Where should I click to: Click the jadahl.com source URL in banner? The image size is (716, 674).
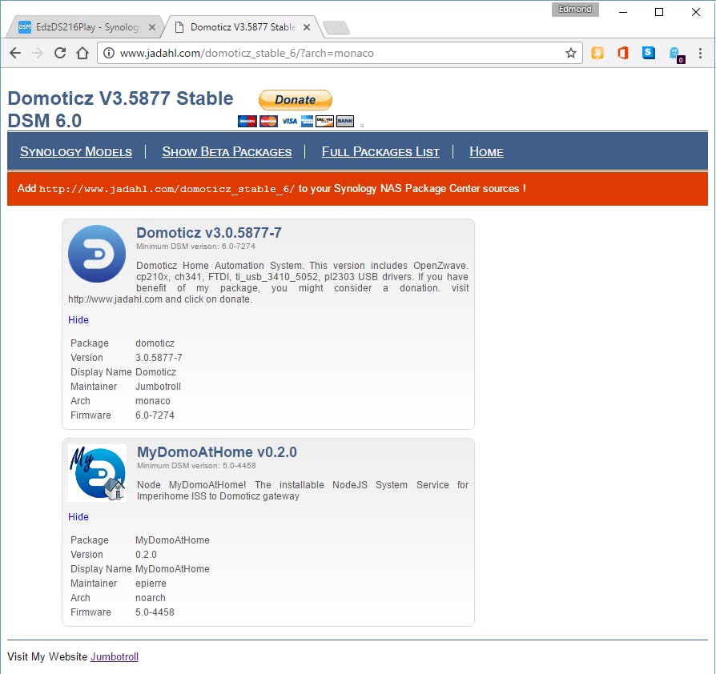(167, 189)
